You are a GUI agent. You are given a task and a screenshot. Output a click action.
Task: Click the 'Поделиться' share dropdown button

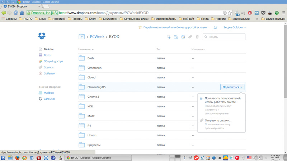(232, 87)
